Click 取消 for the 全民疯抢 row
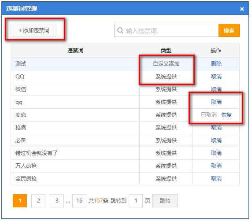The height and width of the screenshot is (221, 252). (216, 179)
